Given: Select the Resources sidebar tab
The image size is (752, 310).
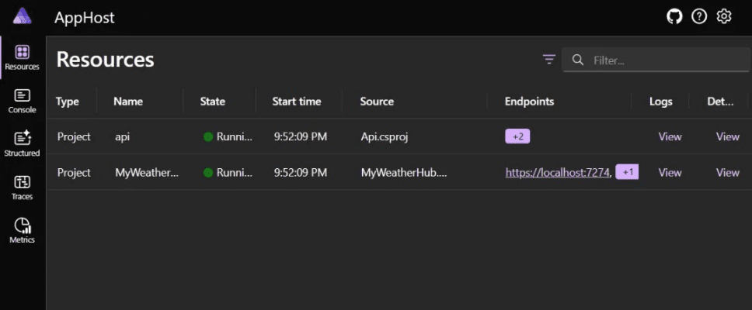Looking at the screenshot, I should [x=22, y=57].
